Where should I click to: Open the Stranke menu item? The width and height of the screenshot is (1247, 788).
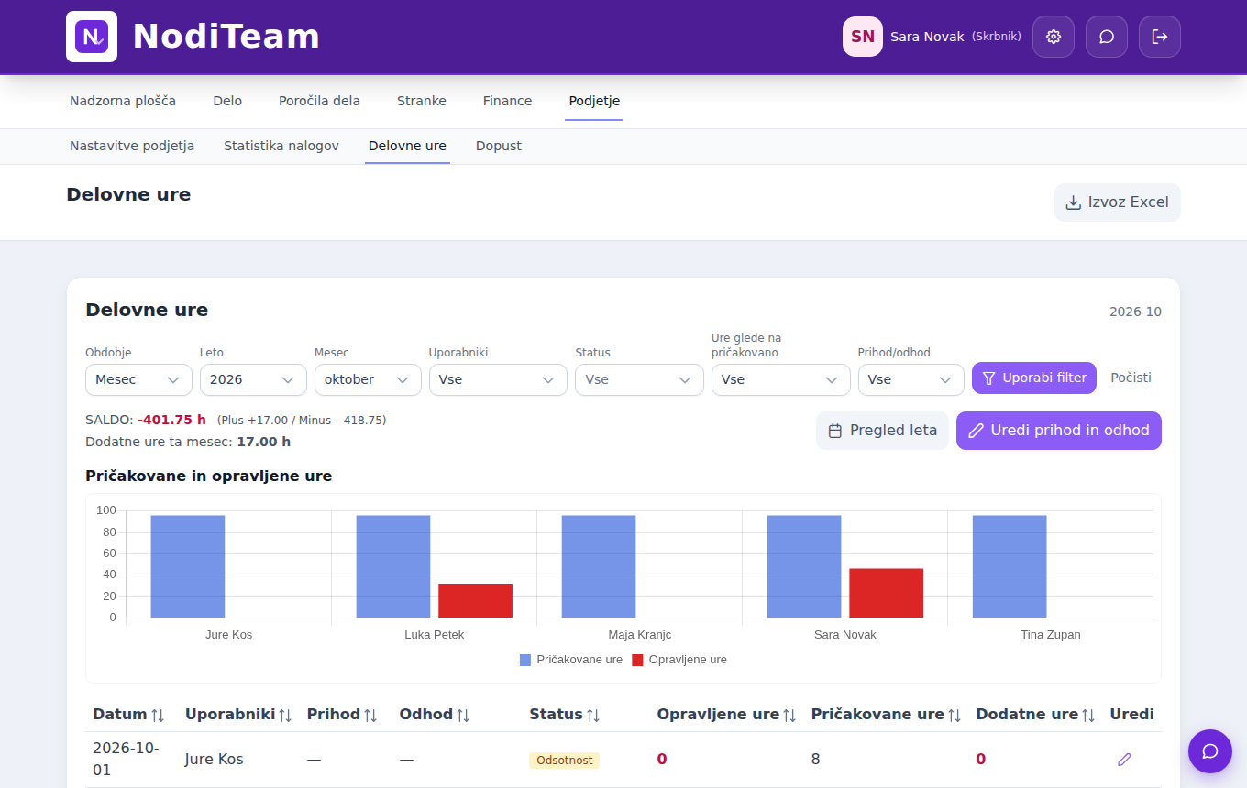click(422, 101)
